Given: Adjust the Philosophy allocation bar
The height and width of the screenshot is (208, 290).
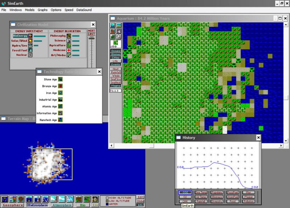Looking at the screenshot, I should [76, 36].
